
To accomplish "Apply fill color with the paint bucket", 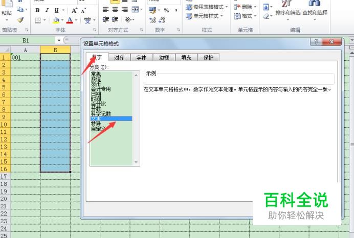I will tap(56, 20).
